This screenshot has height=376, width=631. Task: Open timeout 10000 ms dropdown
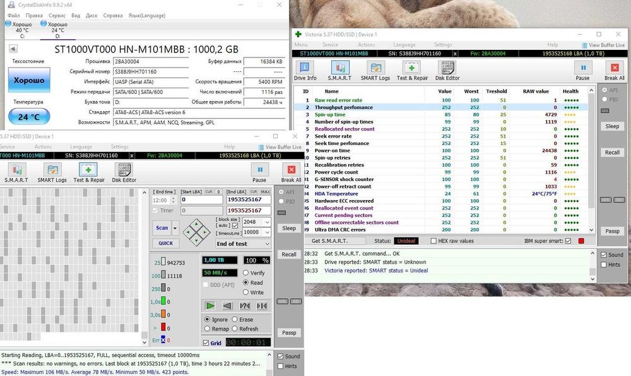point(267,232)
